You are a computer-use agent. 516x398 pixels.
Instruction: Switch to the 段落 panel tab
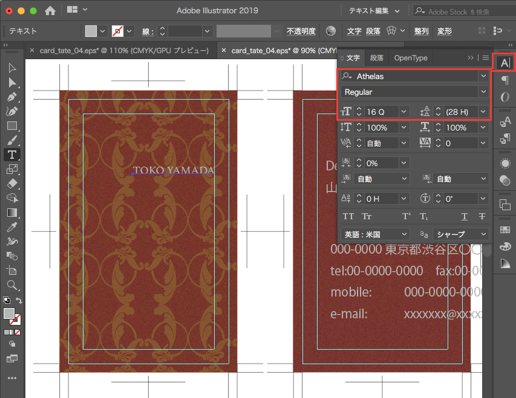(x=377, y=58)
